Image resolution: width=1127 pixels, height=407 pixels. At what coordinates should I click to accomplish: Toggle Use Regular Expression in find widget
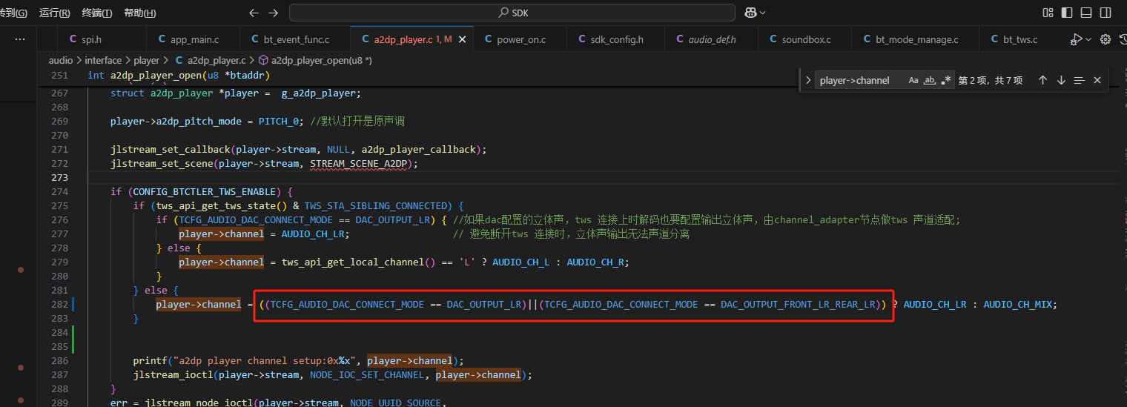click(946, 80)
